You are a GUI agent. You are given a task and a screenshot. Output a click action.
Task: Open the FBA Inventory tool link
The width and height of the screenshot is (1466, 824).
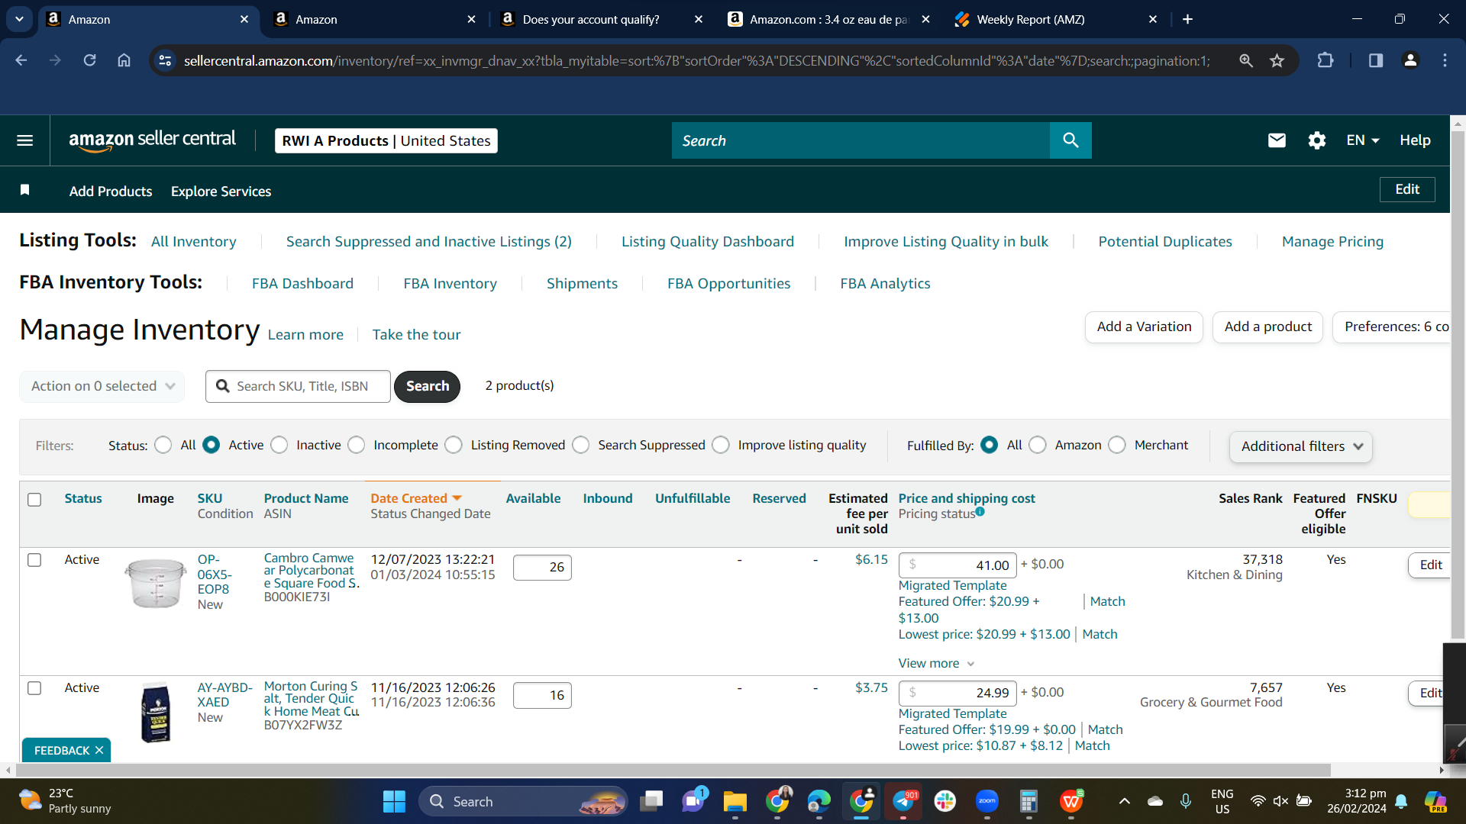[x=450, y=283]
